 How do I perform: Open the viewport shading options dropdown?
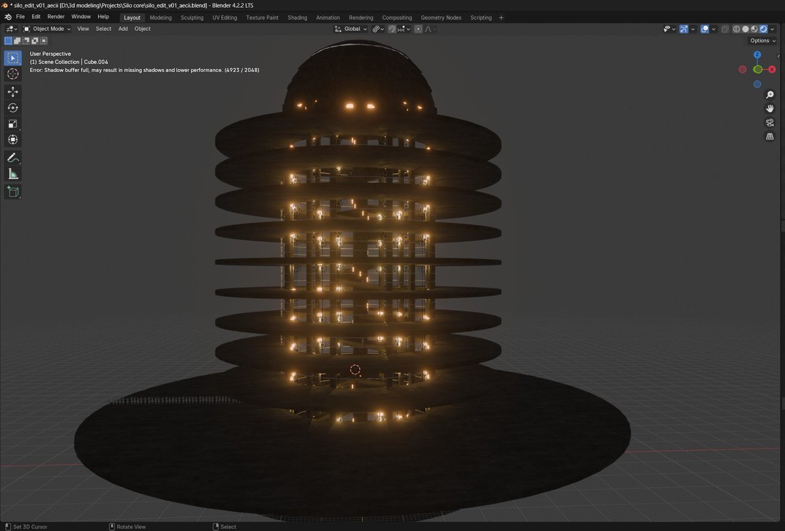[x=773, y=29]
